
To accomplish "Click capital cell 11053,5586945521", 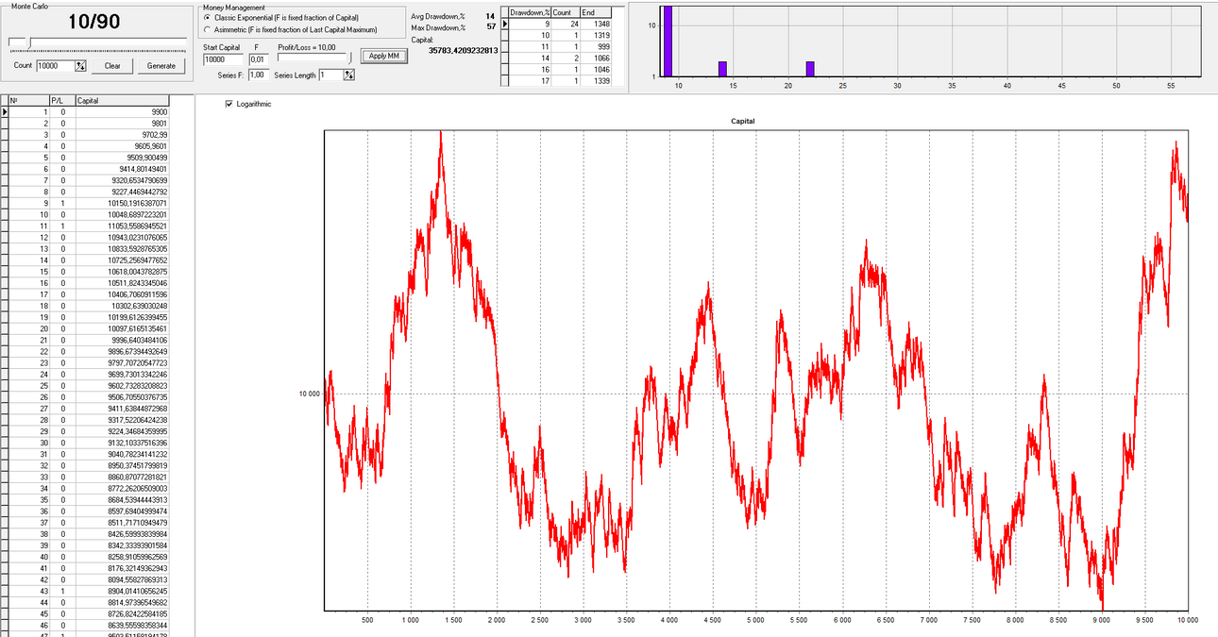I will tap(122, 226).
